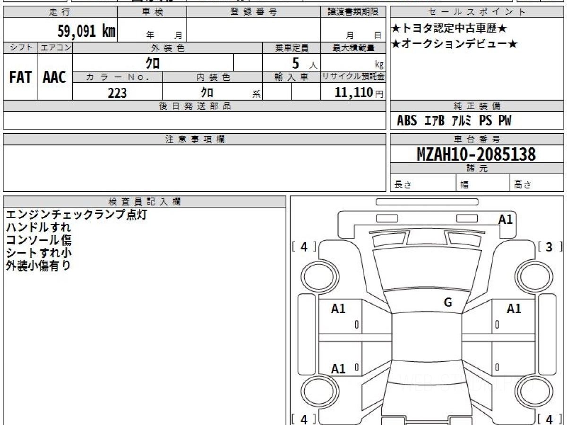Click the tire rating "[ 3 ]" on the diagram
The image size is (567, 425).
(550, 246)
